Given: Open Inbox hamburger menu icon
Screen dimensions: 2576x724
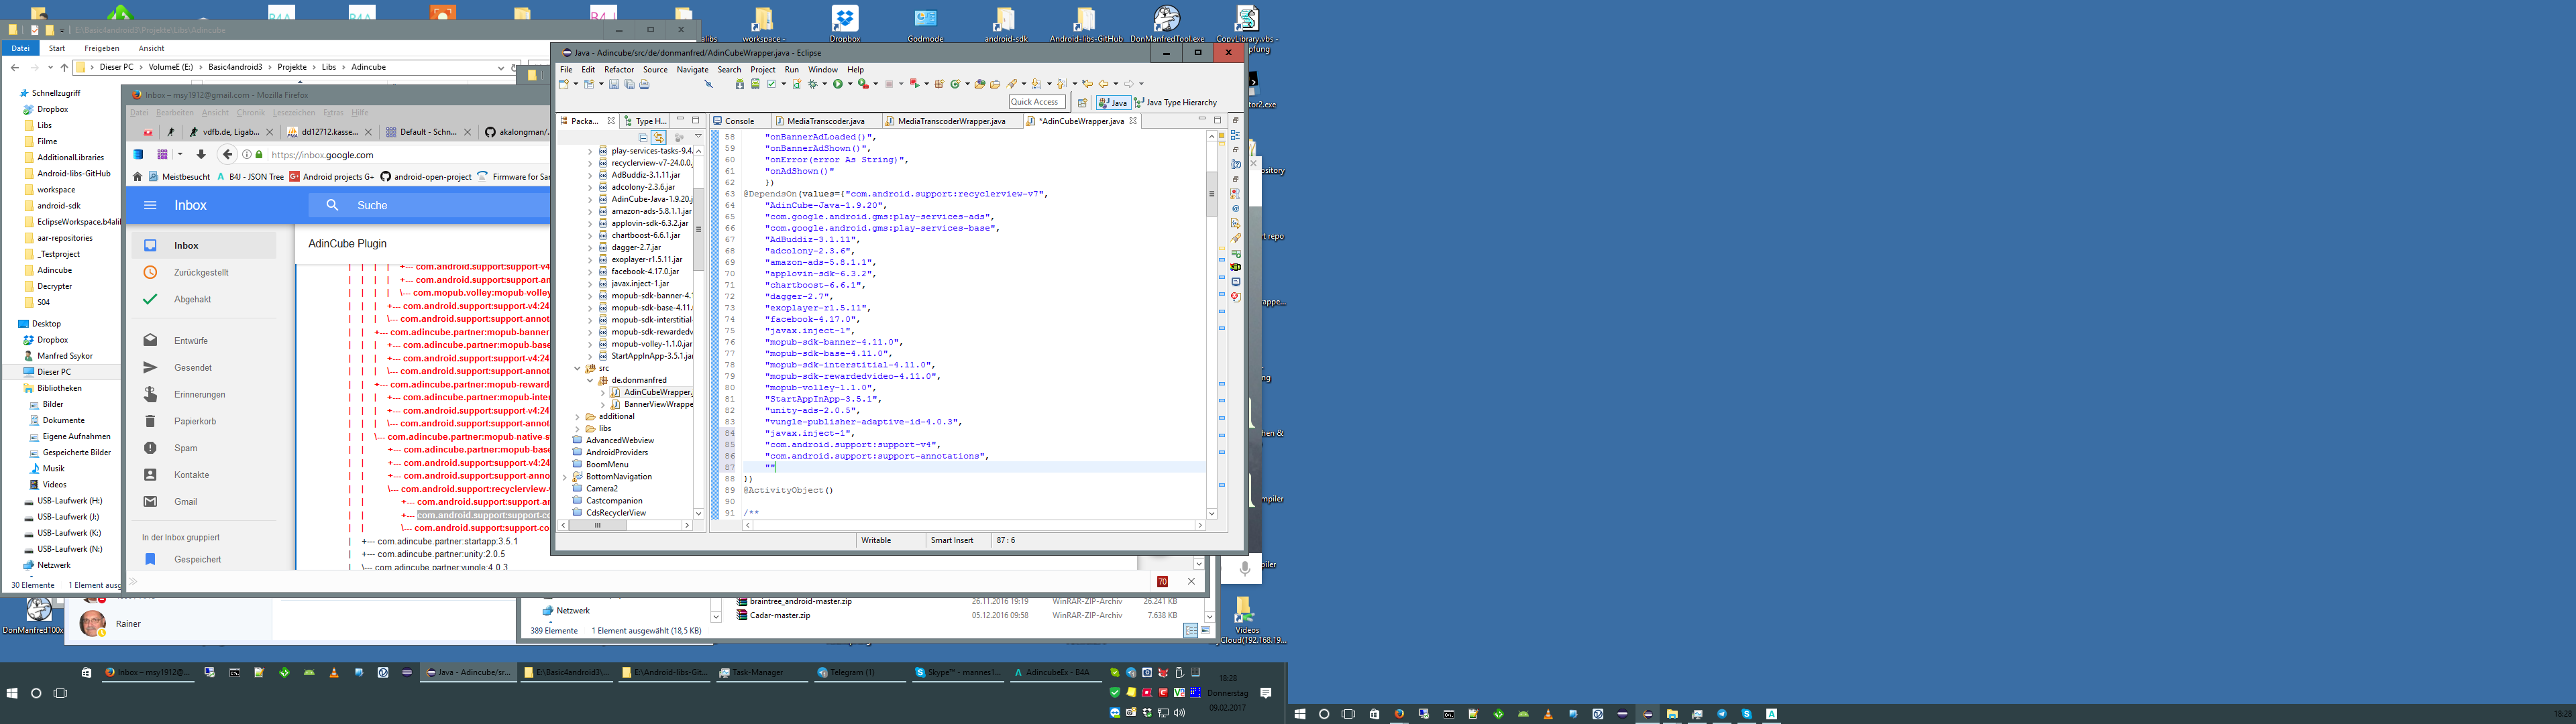Looking at the screenshot, I should point(150,205).
